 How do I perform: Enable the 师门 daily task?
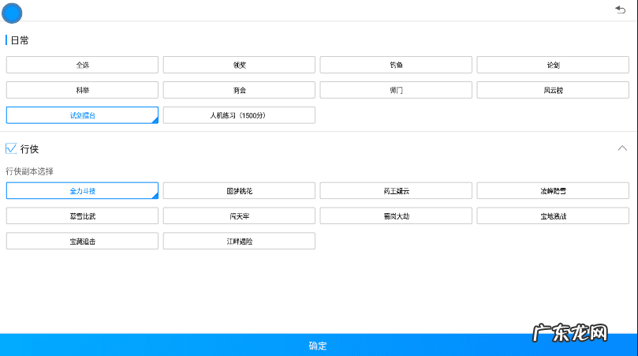pyautogui.click(x=396, y=90)
